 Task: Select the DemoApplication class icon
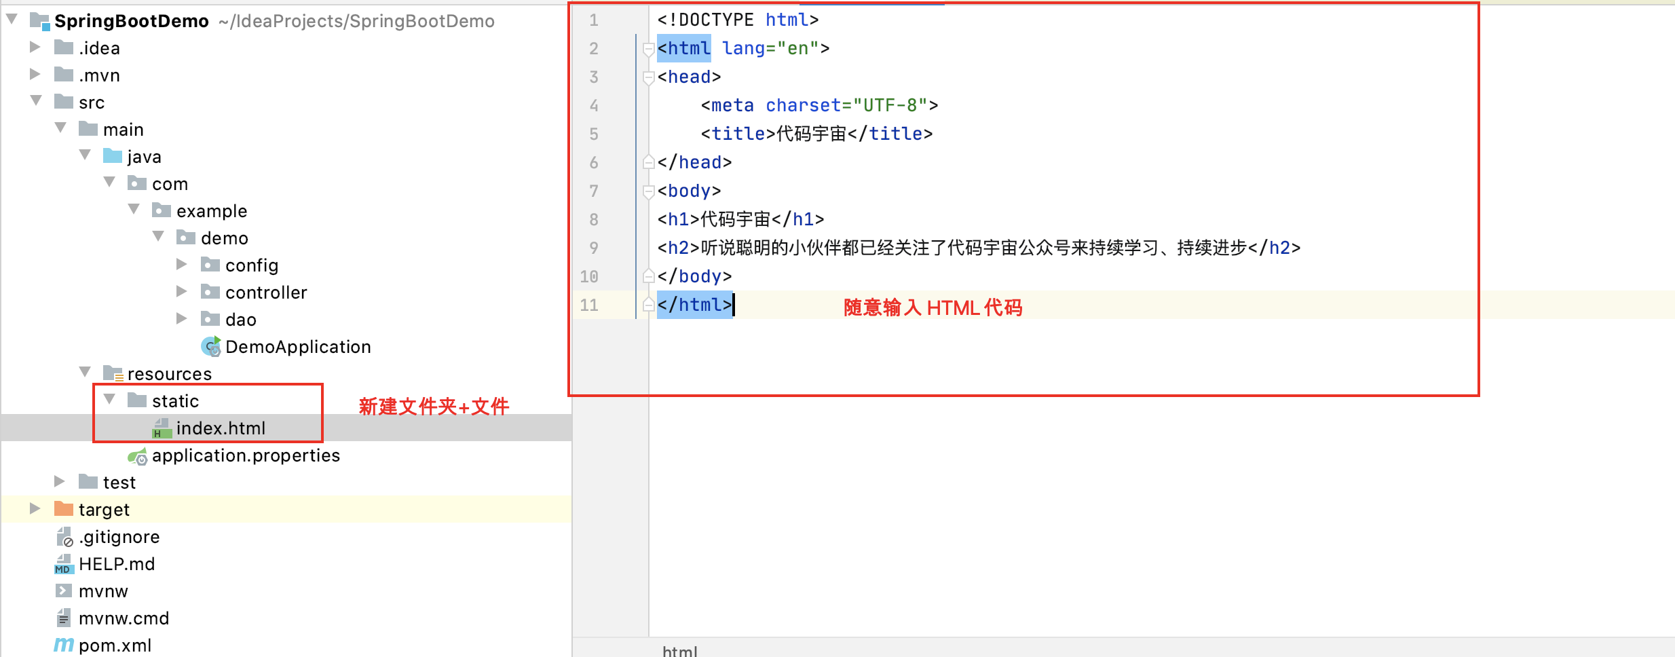click(x=210, y=347)
